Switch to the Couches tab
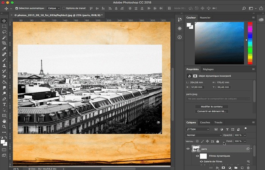Viewport: 265px width, 170px height. tap(205, 122)
